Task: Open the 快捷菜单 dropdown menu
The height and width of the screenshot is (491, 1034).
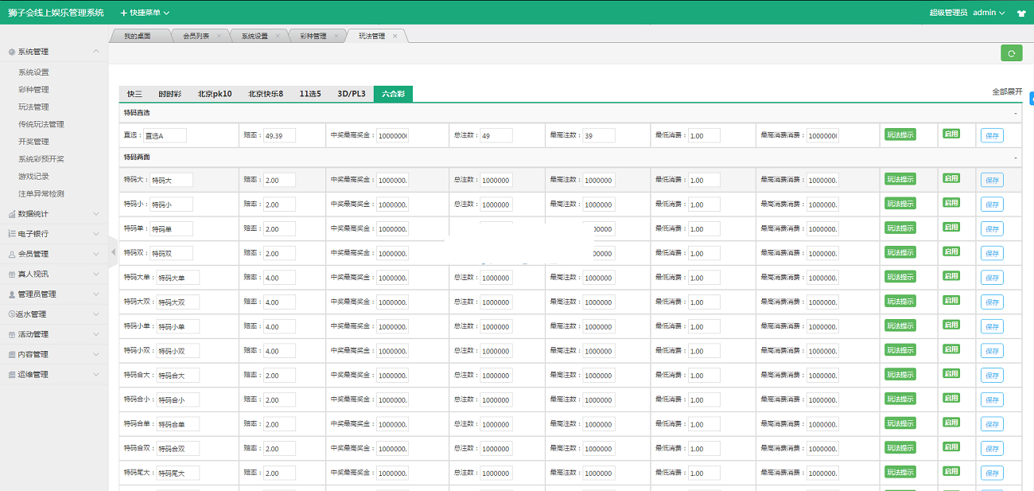Action: (145, 13)
